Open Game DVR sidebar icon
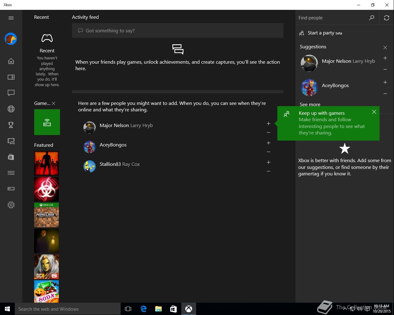Image resolution: width=394 pixels, height=315 pixels. point(11,141)
